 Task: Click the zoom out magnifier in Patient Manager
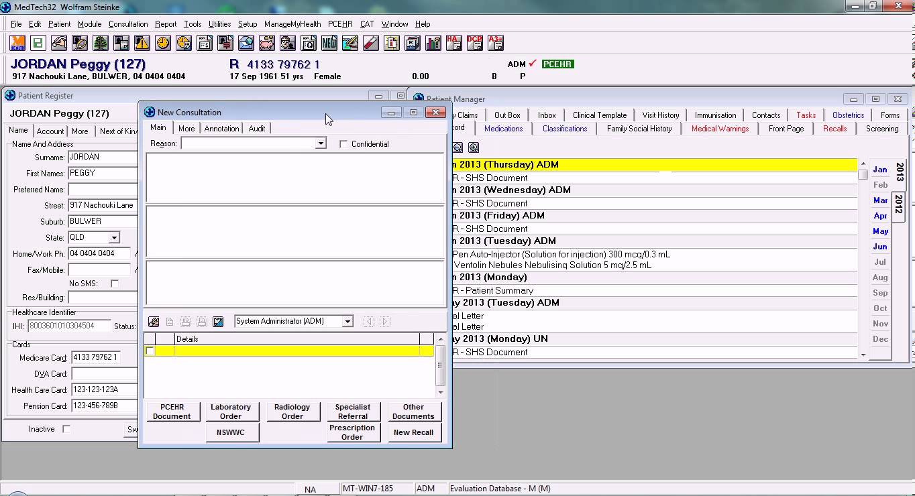[458, 147]
